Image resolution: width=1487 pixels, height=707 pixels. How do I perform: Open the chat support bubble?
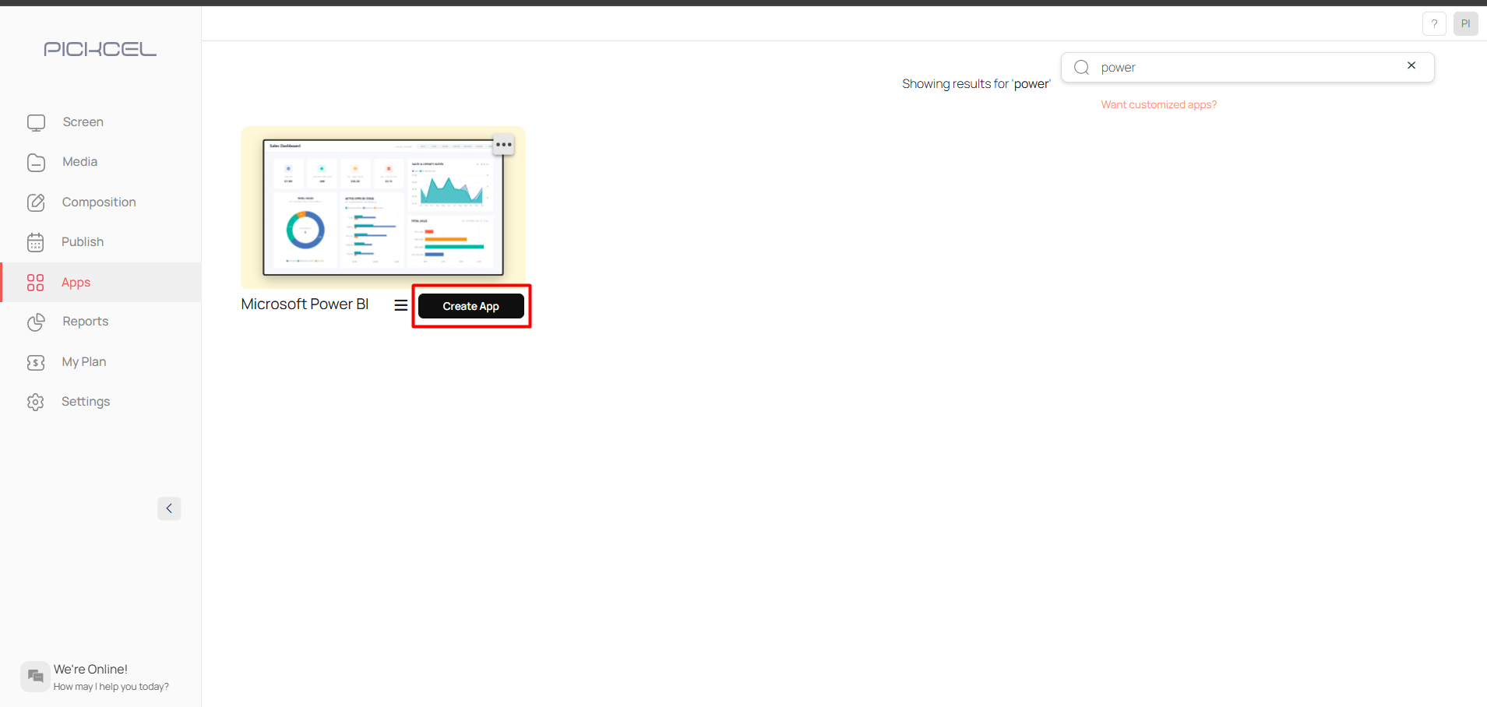[x=34, y=676]
